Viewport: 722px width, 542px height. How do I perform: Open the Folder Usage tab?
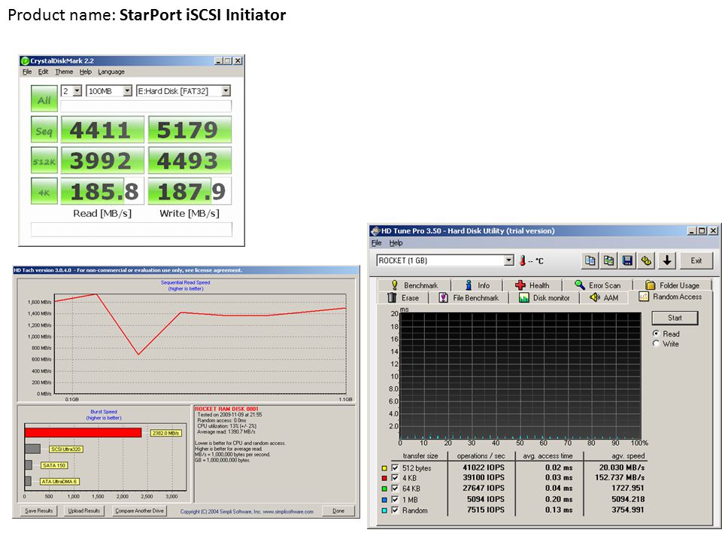(672, 285)
